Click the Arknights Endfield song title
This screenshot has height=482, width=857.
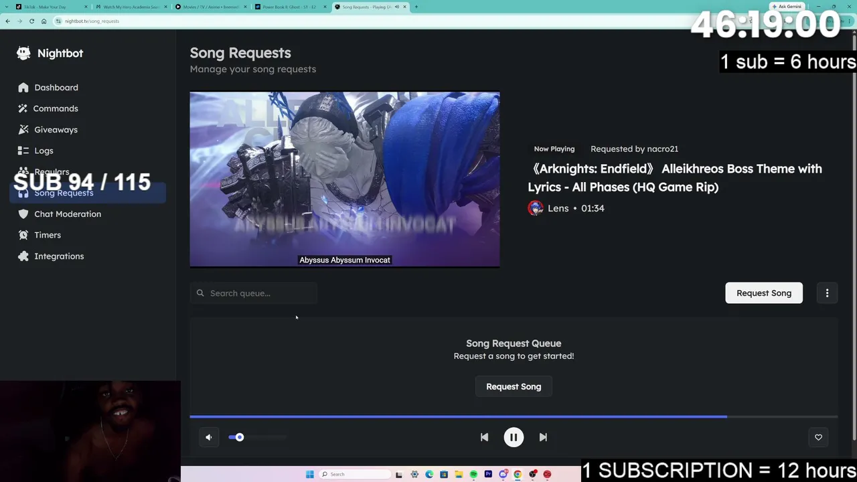pos(675,177)
